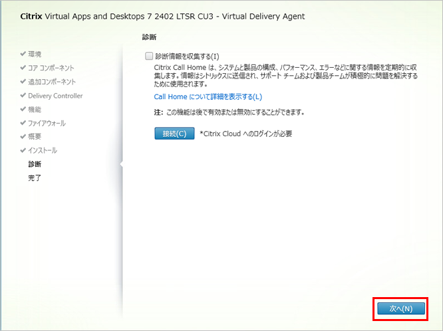Click the Citrix Cloud login required note
The image size is (443, 331).
click(x=246, y=134)
